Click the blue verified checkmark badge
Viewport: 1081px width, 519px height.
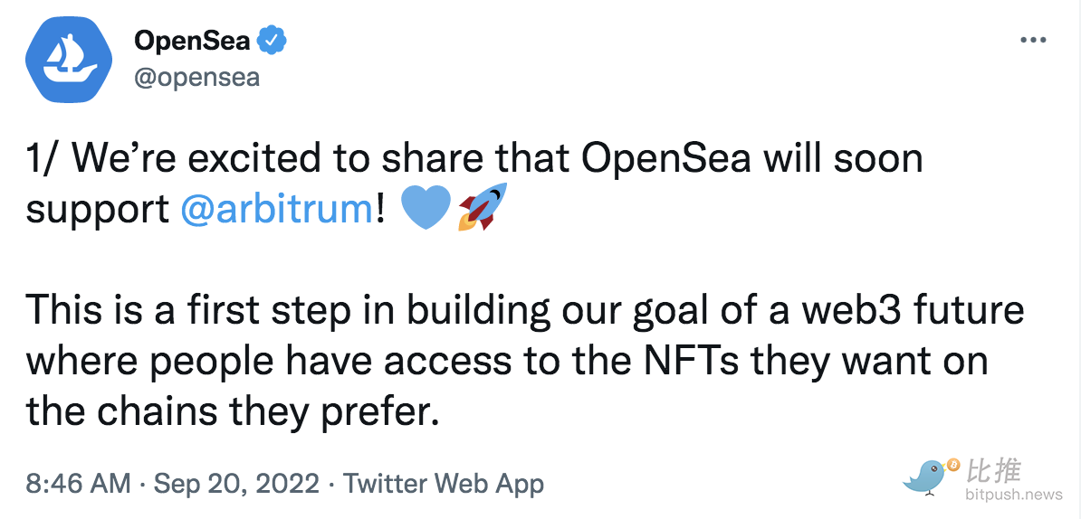point(272,41)
